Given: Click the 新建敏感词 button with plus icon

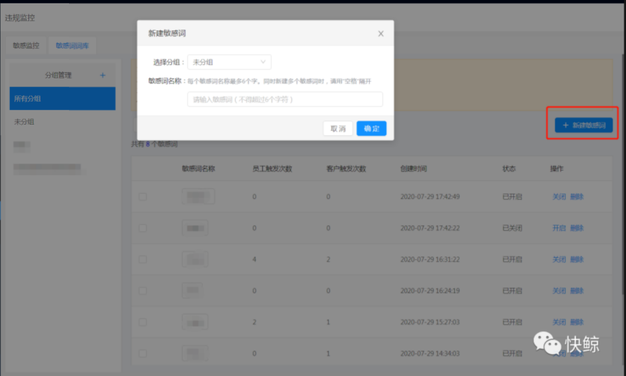Looking at the screenshot, I should point(584,125).
